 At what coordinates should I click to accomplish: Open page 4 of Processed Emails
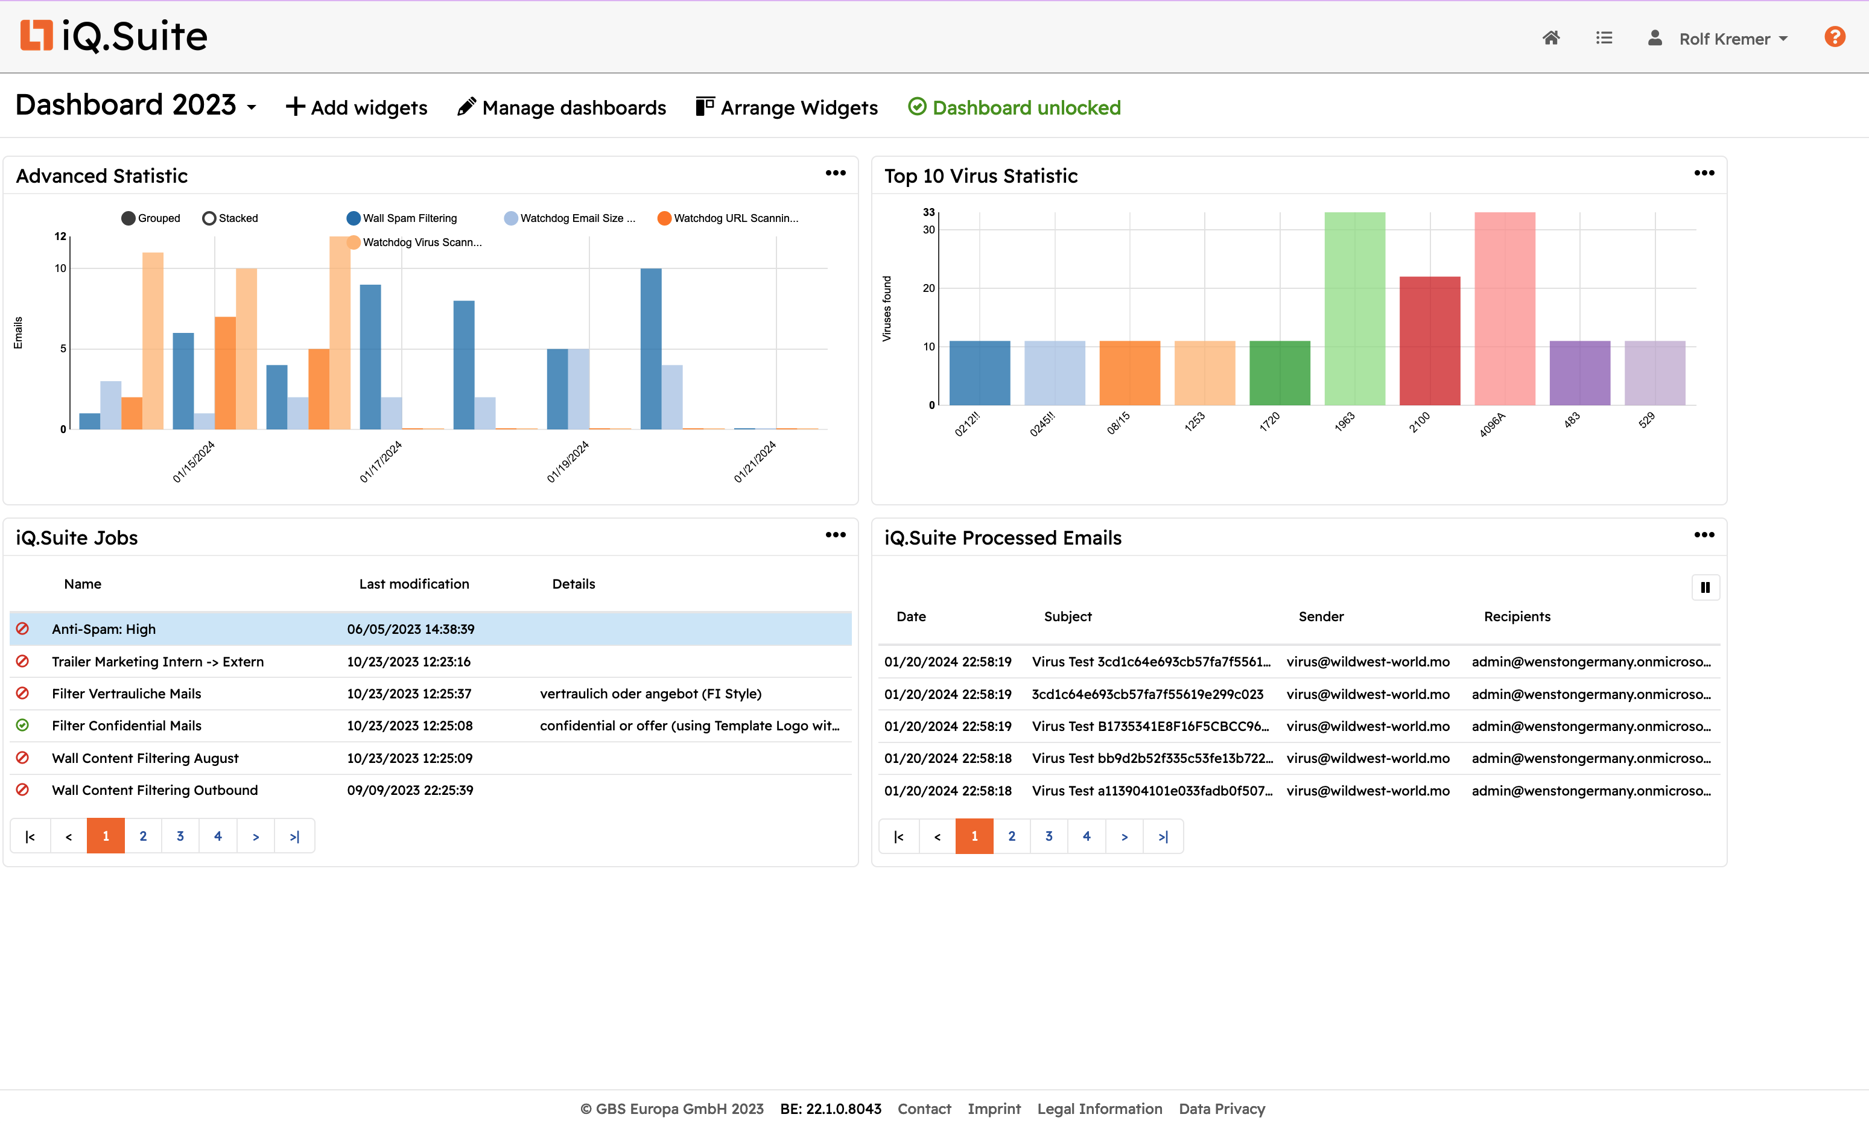[1087, 836]
